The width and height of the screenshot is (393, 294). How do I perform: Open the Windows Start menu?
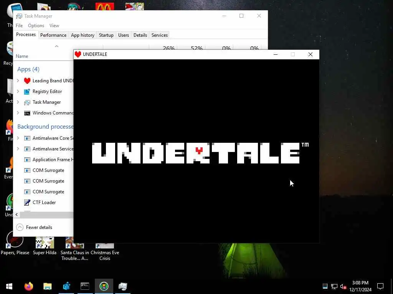[x=9, y=286]
